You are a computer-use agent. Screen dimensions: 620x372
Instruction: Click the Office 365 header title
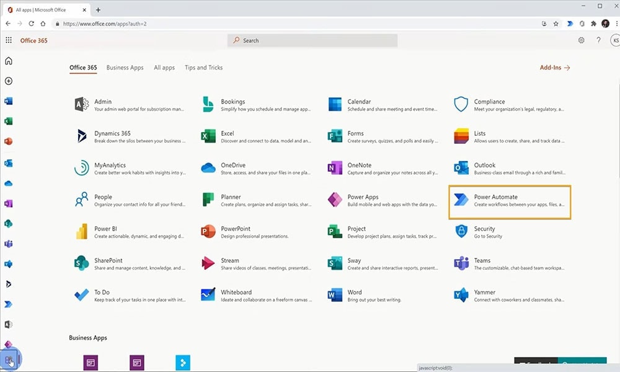34,40
